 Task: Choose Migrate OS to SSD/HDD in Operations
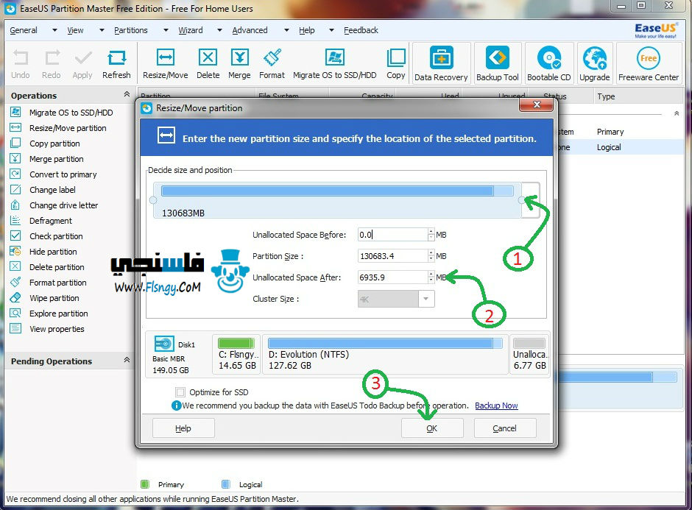click(71, 113)
